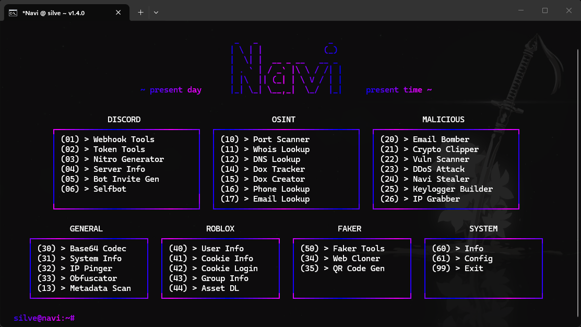Viewport: 581px width, 327px height.
Task: Click the '(02) > Token Tools' entry
Action: coord(103,149)
